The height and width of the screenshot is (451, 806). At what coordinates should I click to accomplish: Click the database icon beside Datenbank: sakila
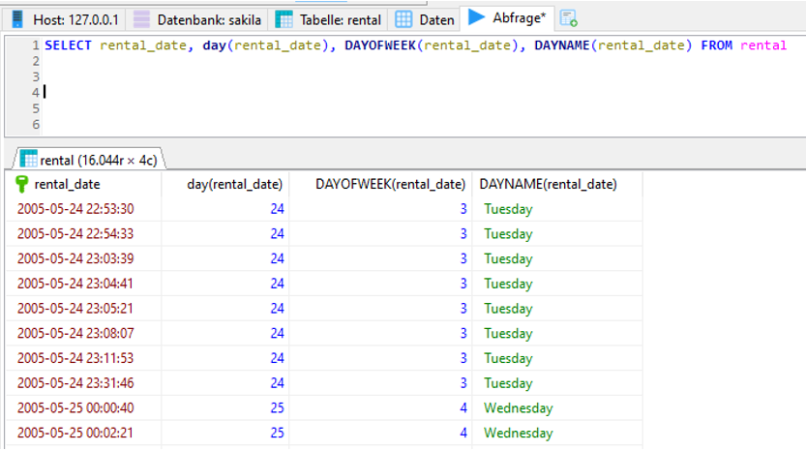[x=142, y=19]
